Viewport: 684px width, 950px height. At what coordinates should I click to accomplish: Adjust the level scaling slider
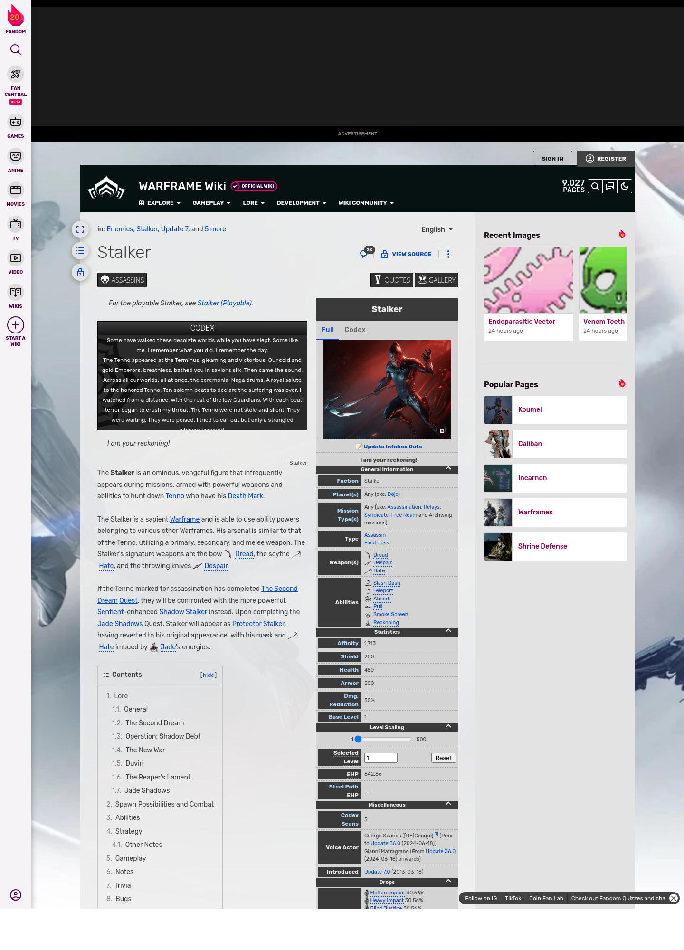[382, 739]
